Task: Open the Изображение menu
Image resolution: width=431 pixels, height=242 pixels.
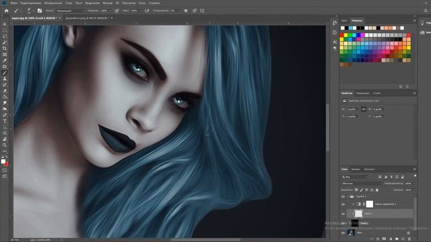Action: [x=53, y=3]
